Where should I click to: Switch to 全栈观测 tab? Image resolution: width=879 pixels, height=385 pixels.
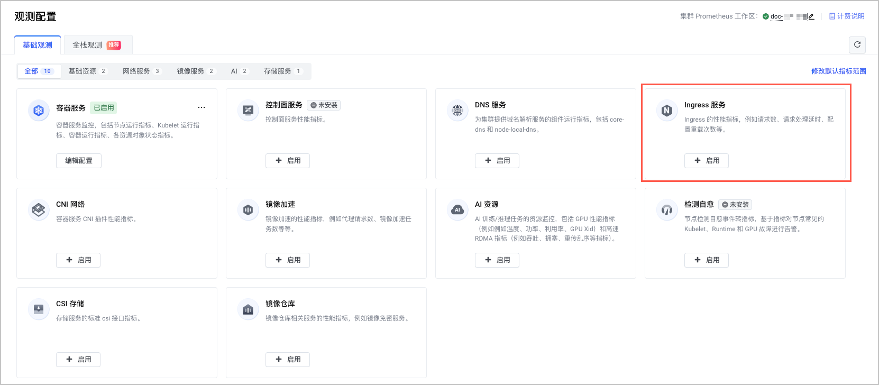(x=98, y=45)
